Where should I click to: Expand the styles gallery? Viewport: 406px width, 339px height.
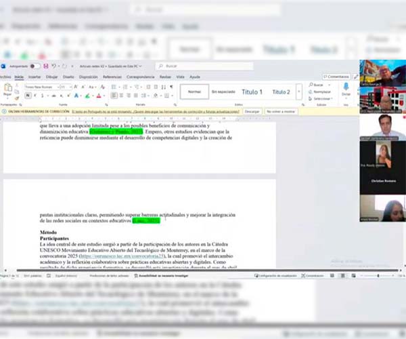click(x=299, y=92)
